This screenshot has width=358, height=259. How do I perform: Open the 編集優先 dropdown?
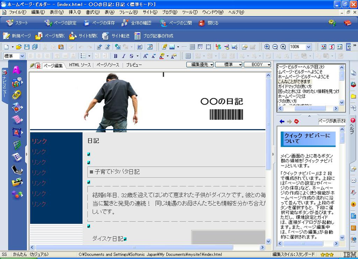pyautogui.click(x=200, y=65)
